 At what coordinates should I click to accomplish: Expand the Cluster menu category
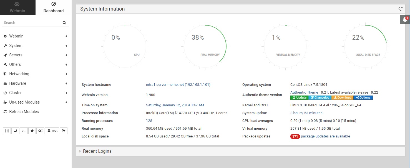[36, 93]
